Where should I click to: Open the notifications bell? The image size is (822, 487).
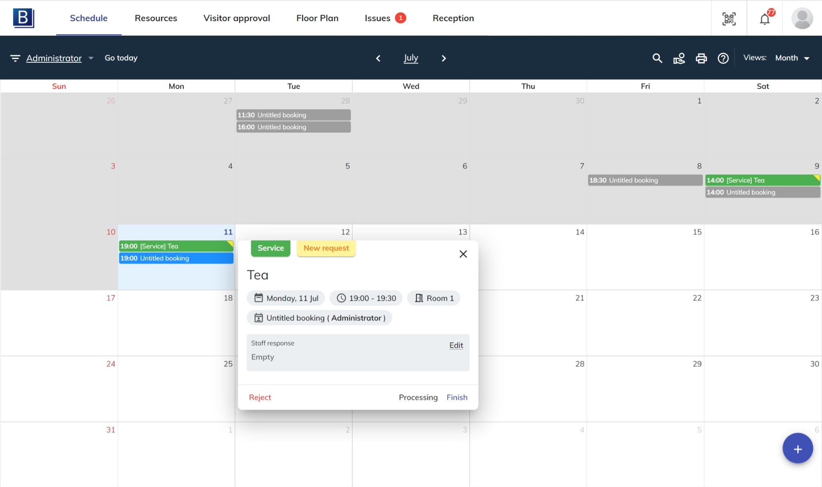(764, 19)
